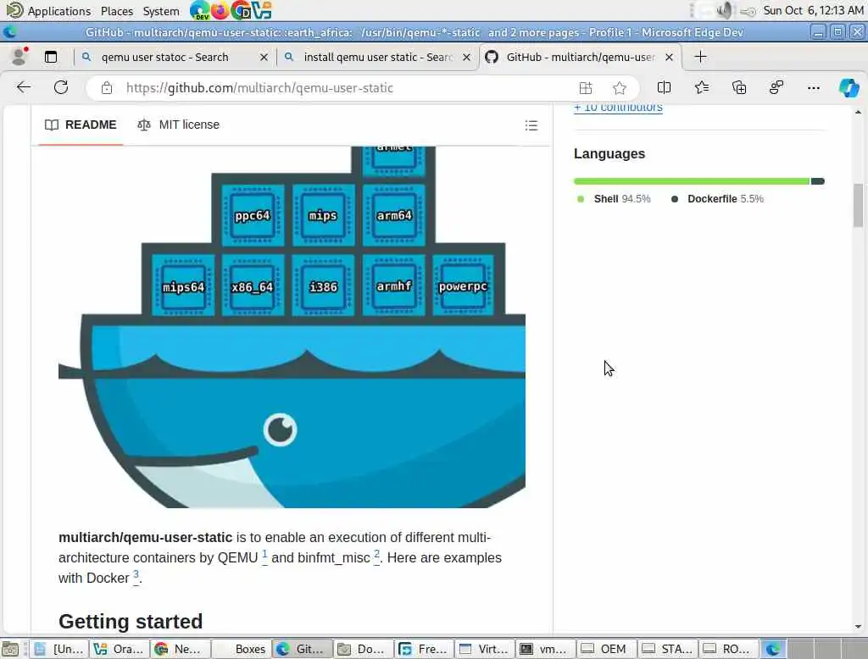This screenshot has height=659, width=868.
Task: Open the Docker footnote 3 reference
Action: [136, 575]
